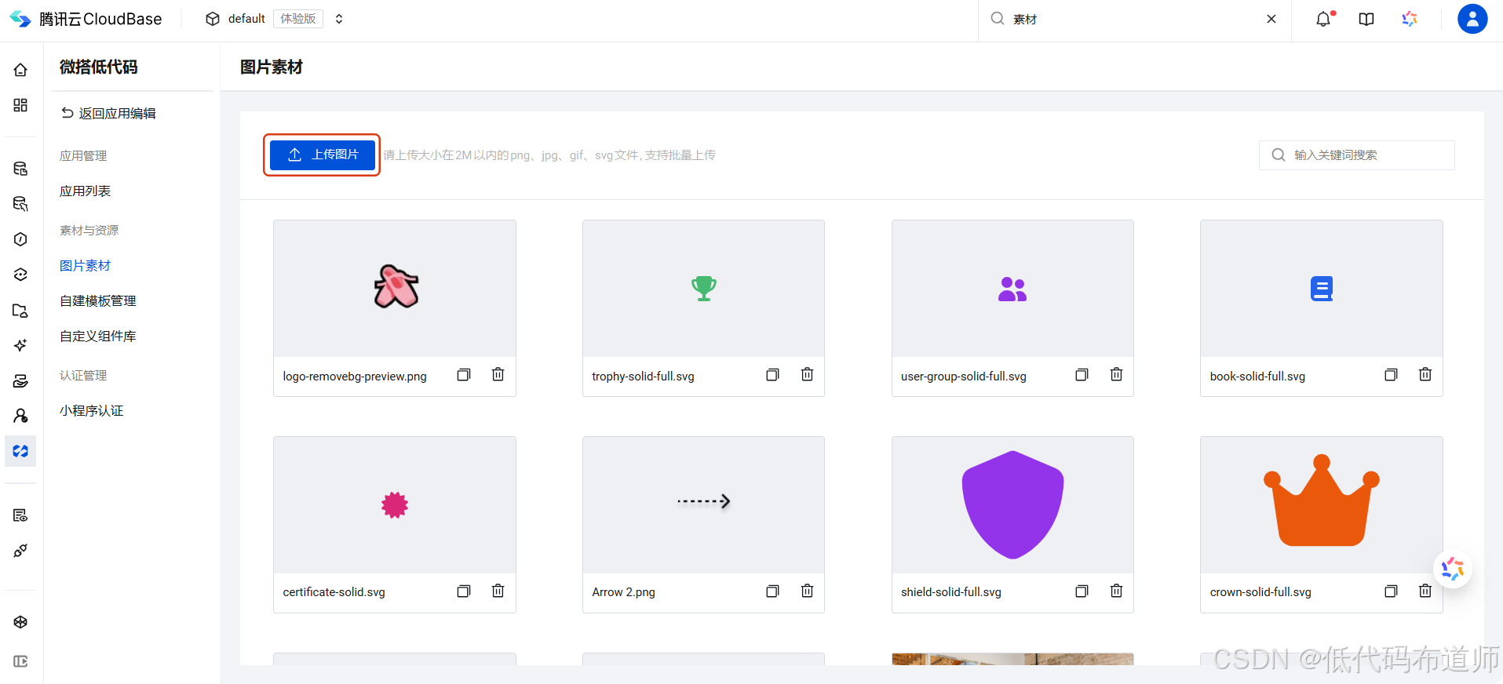This screenshot has height=684, width=1503.
Task: Delete trophy-solid-full.svg
Action: (807, 375)
